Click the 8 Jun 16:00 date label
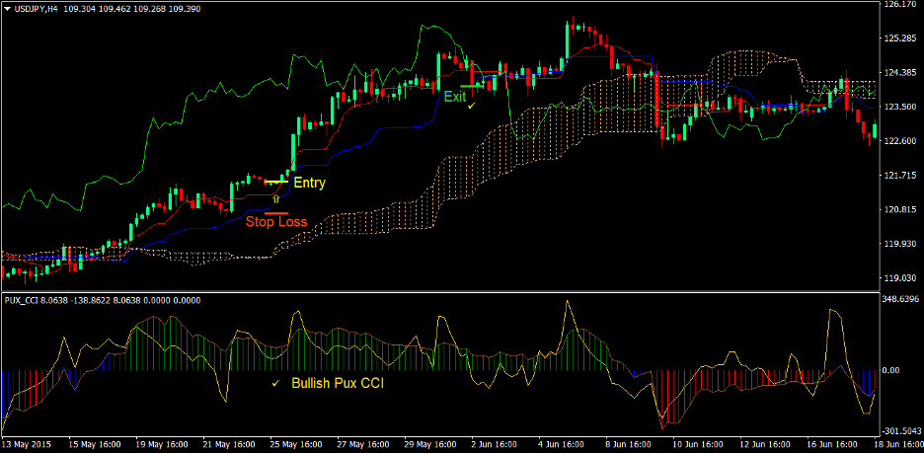 point(630,444)
